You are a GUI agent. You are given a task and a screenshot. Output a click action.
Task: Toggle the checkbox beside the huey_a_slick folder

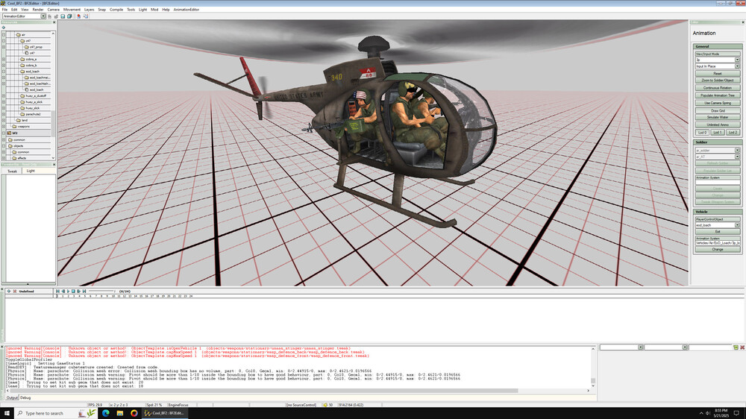4,102
